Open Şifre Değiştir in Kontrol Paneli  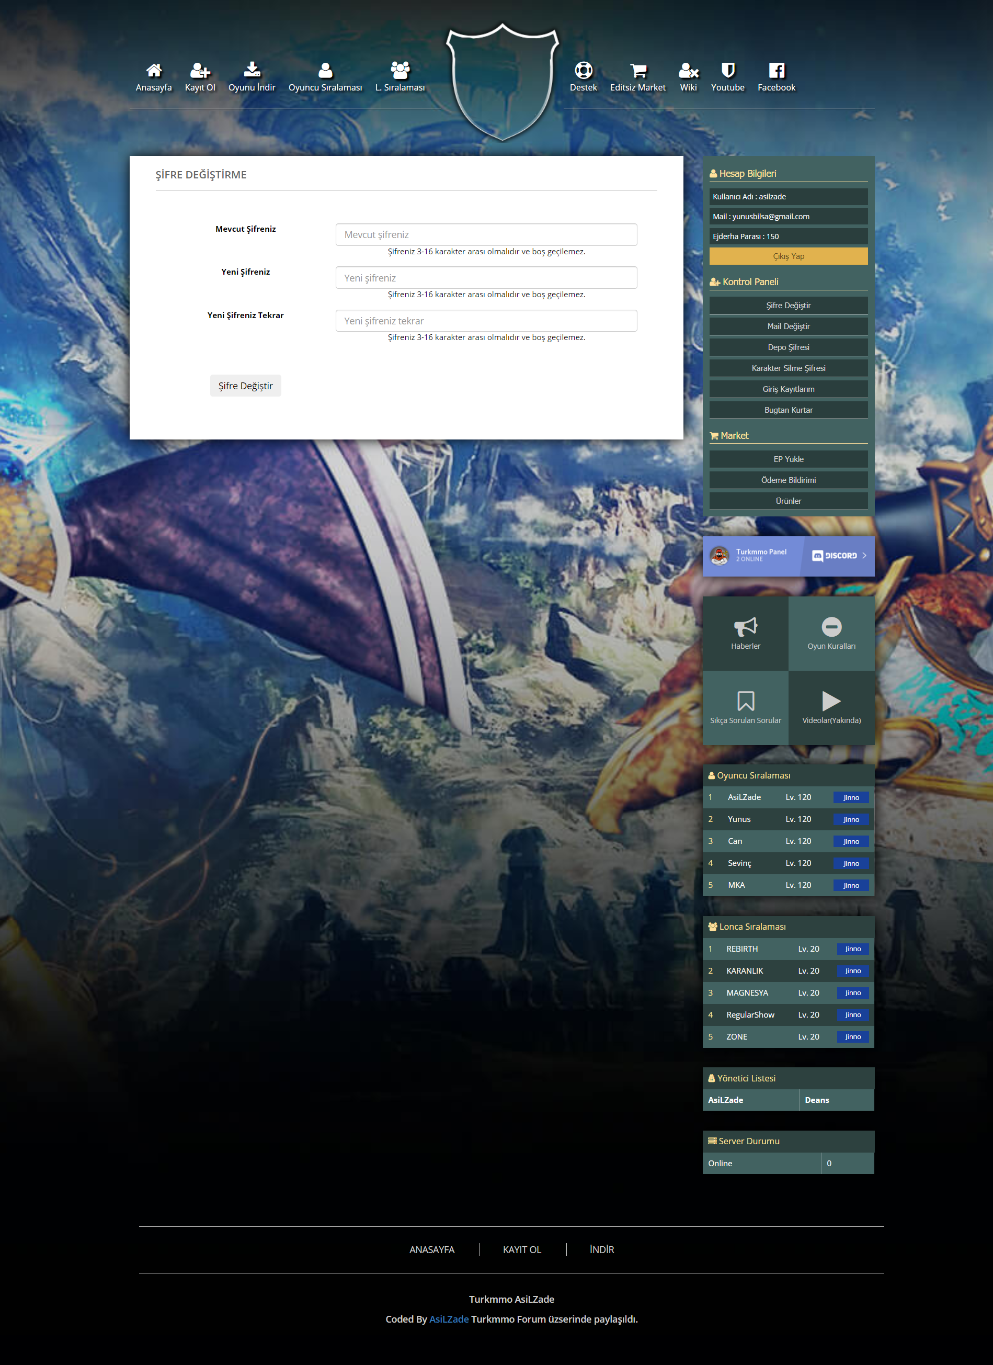pyautogui.click(x=789, y=305)
